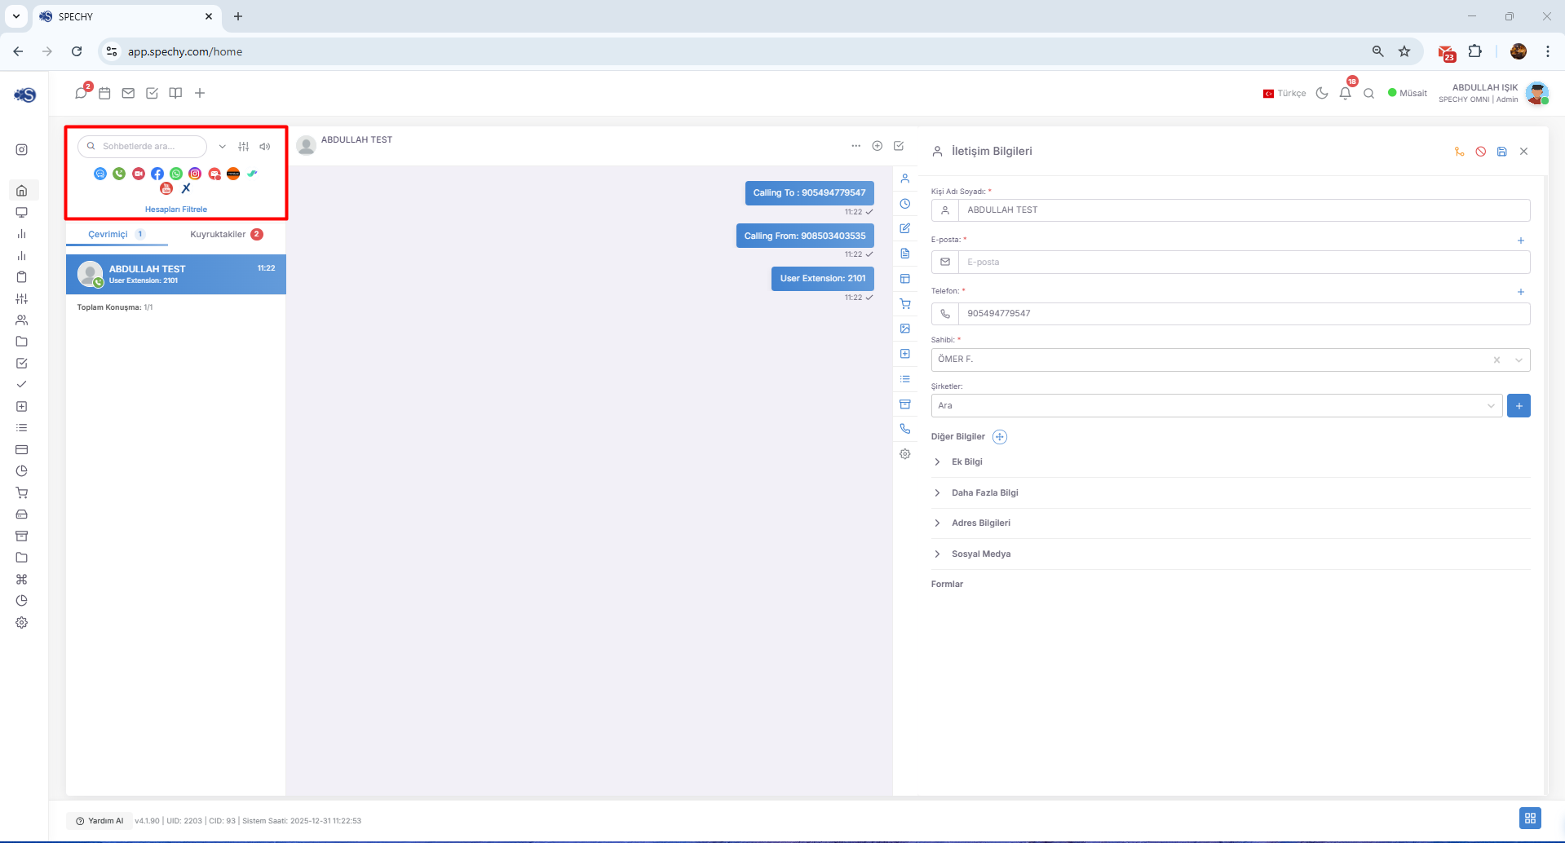Click the Hesapları Filtrele link

pyautogui.click(x=176, y=210)
